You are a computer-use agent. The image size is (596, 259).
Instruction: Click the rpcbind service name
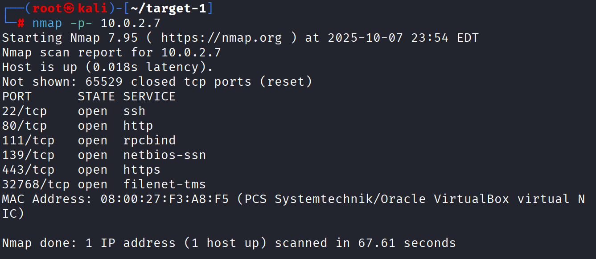coord(149,140)
